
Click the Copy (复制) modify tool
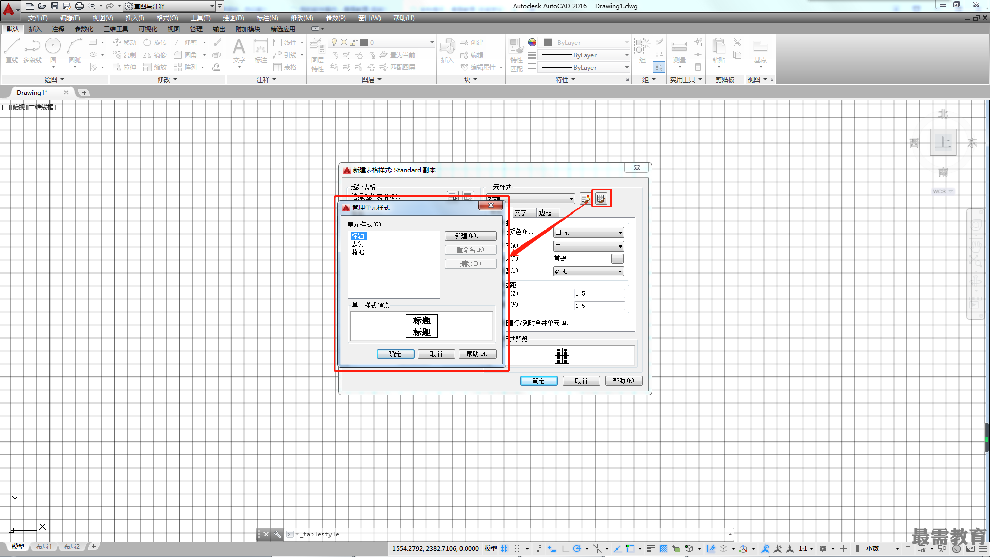point(124,55)
